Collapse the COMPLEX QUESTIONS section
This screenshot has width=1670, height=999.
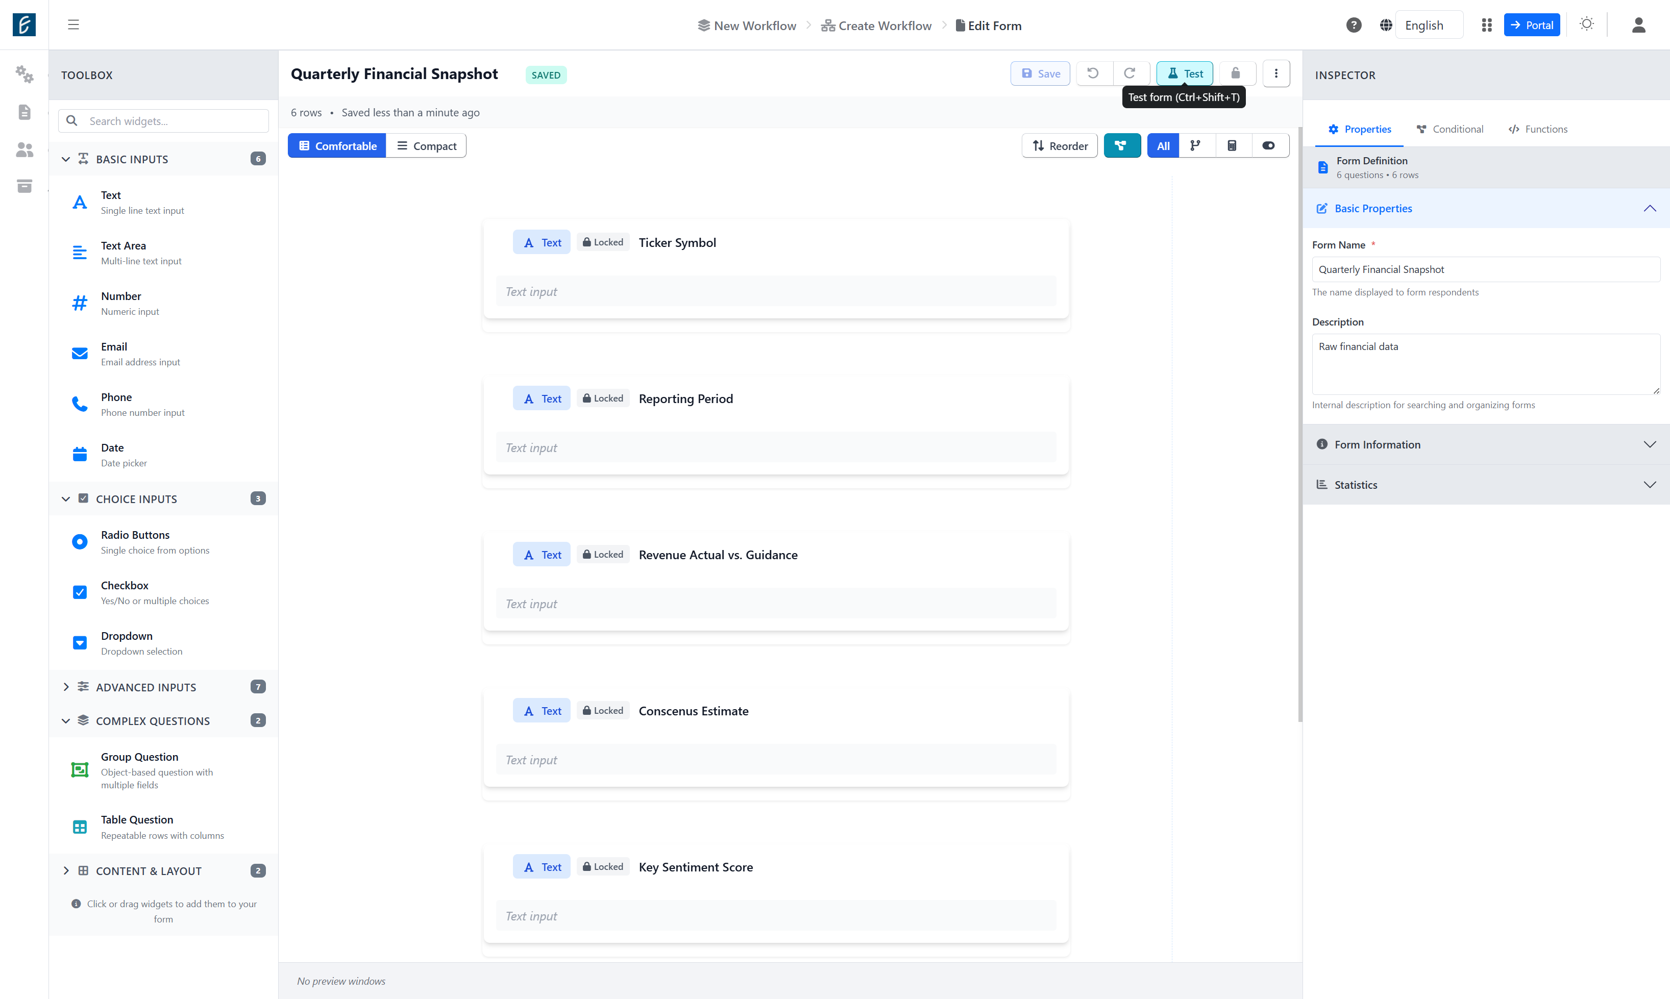(163, 720)
